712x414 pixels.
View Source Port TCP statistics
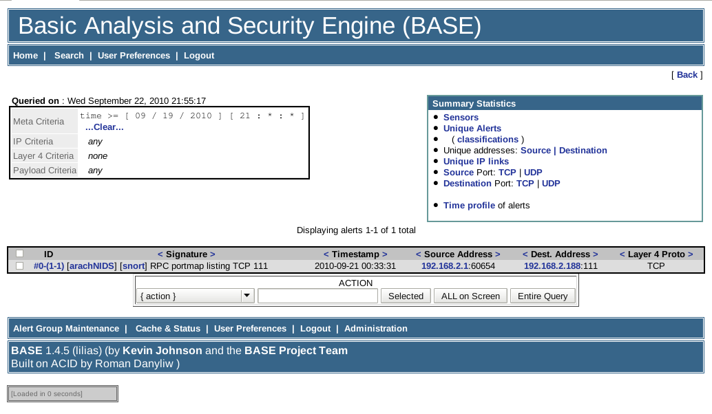[507, 173]
